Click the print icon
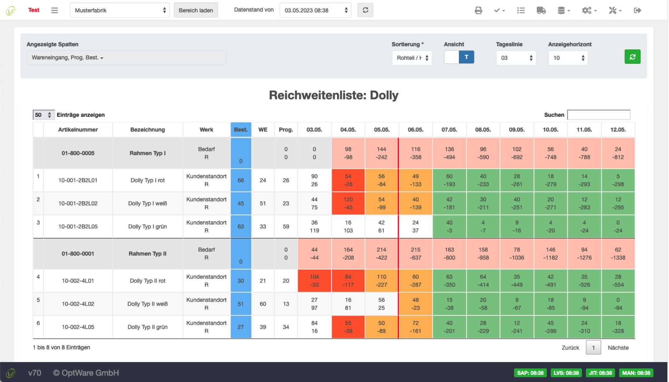The width and height of the screenshot is (669, 382). (x=478, y=10)
